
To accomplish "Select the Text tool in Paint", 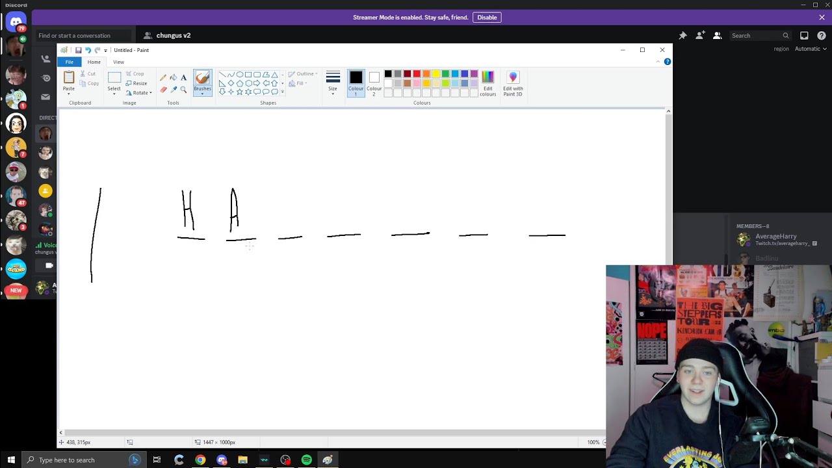I will (183, 77).
